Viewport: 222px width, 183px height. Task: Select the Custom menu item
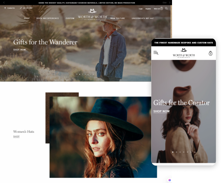(70, 18)
